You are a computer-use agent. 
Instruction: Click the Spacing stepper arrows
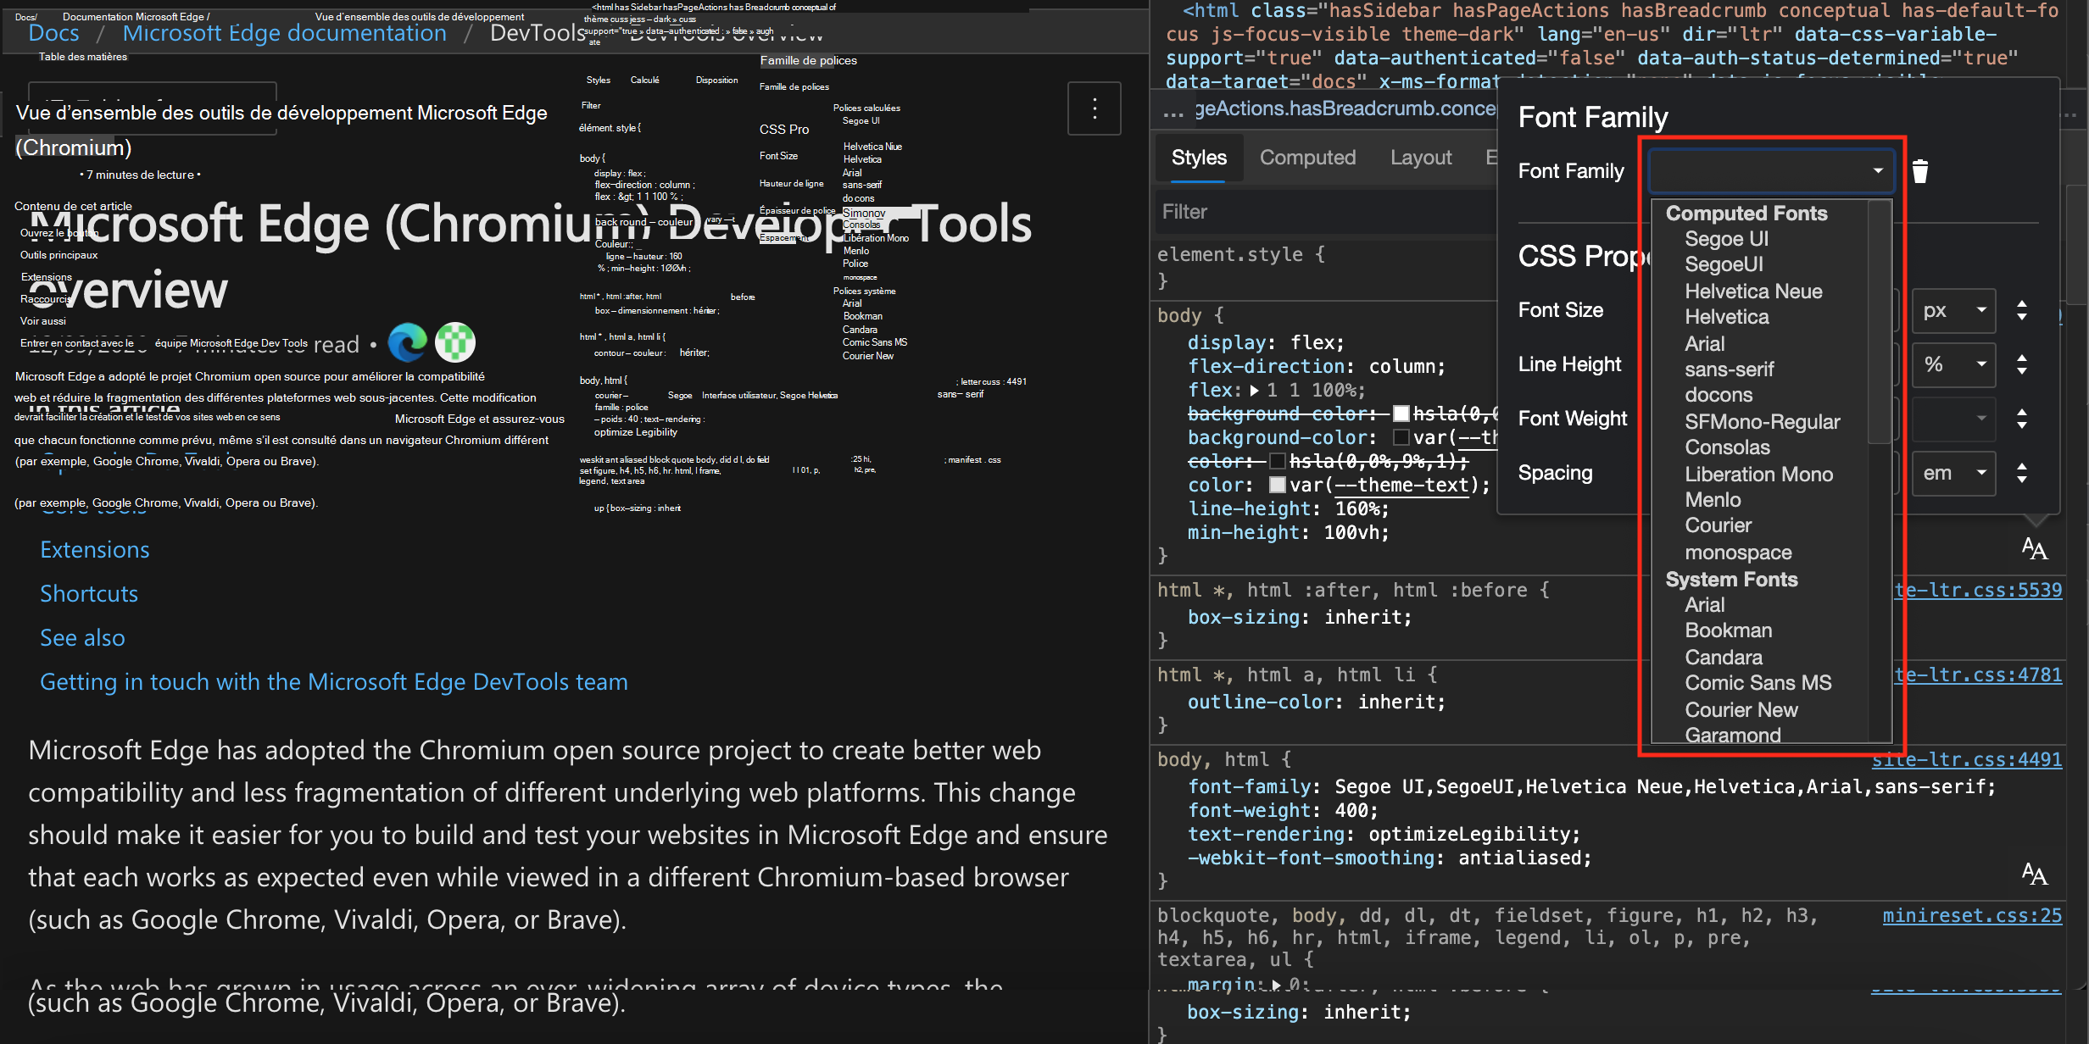coord(2022,473)
